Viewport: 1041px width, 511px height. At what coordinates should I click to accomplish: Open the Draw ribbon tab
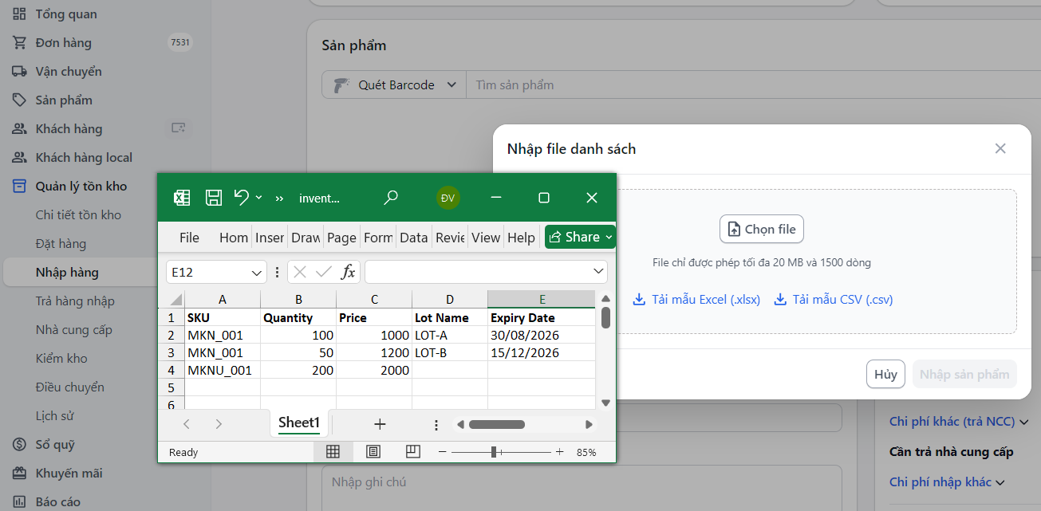point(306,238)
